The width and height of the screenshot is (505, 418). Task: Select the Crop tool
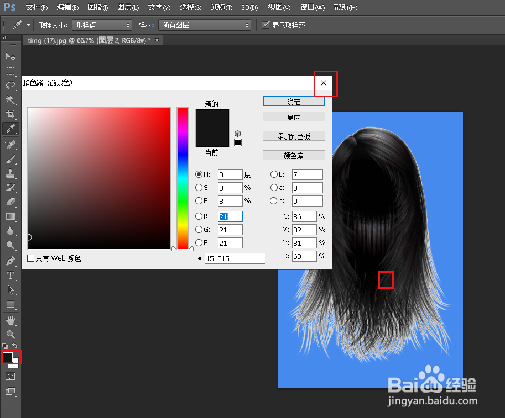[x=11, y=114]
